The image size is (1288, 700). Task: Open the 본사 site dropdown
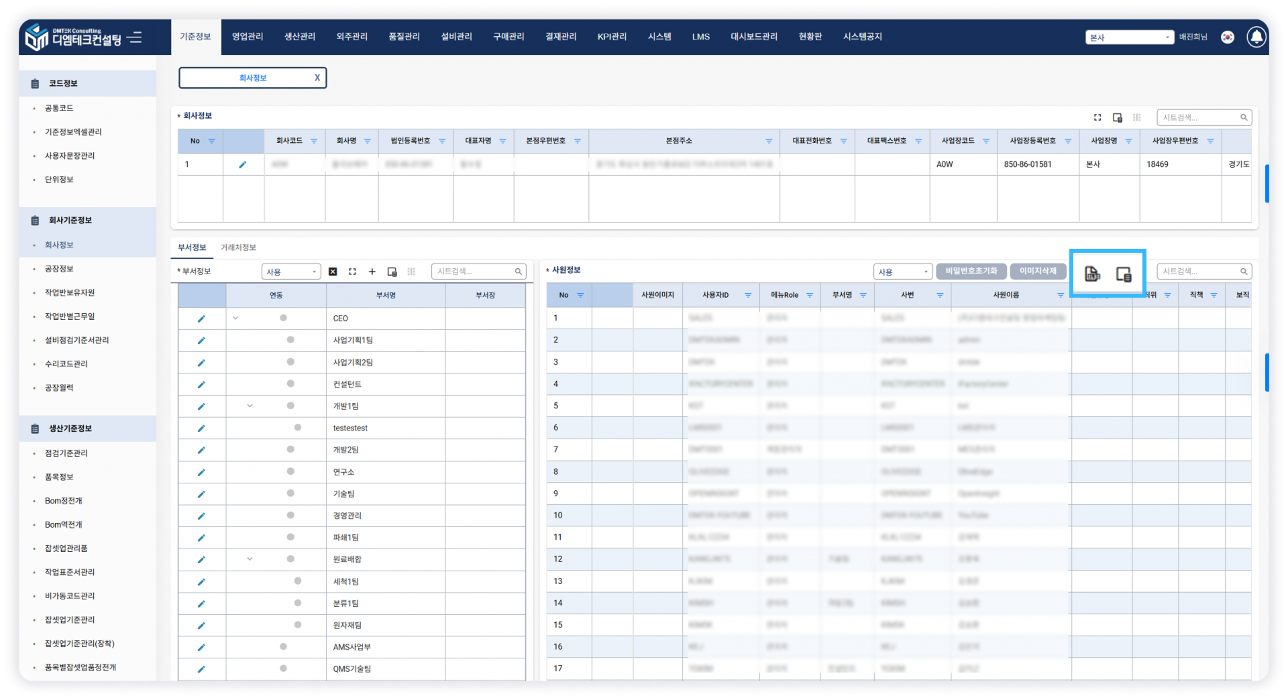point(1130,38)
